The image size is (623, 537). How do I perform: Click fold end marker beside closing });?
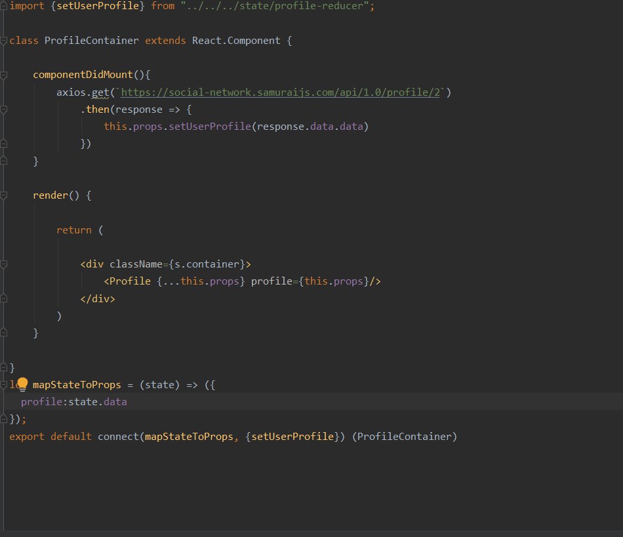(x=3, y=418)
